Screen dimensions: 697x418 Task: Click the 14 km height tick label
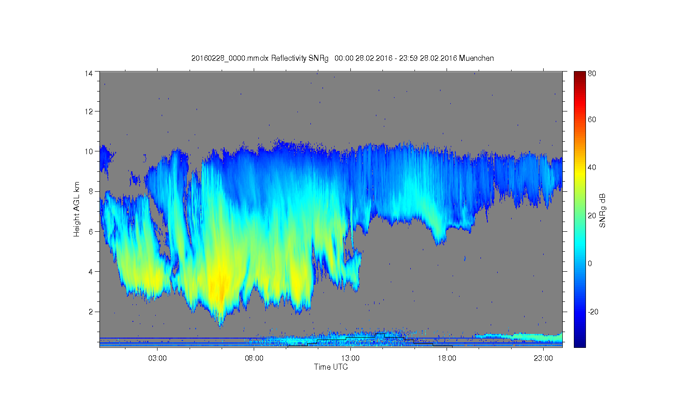pyautogui.click(x=89, y=73)
